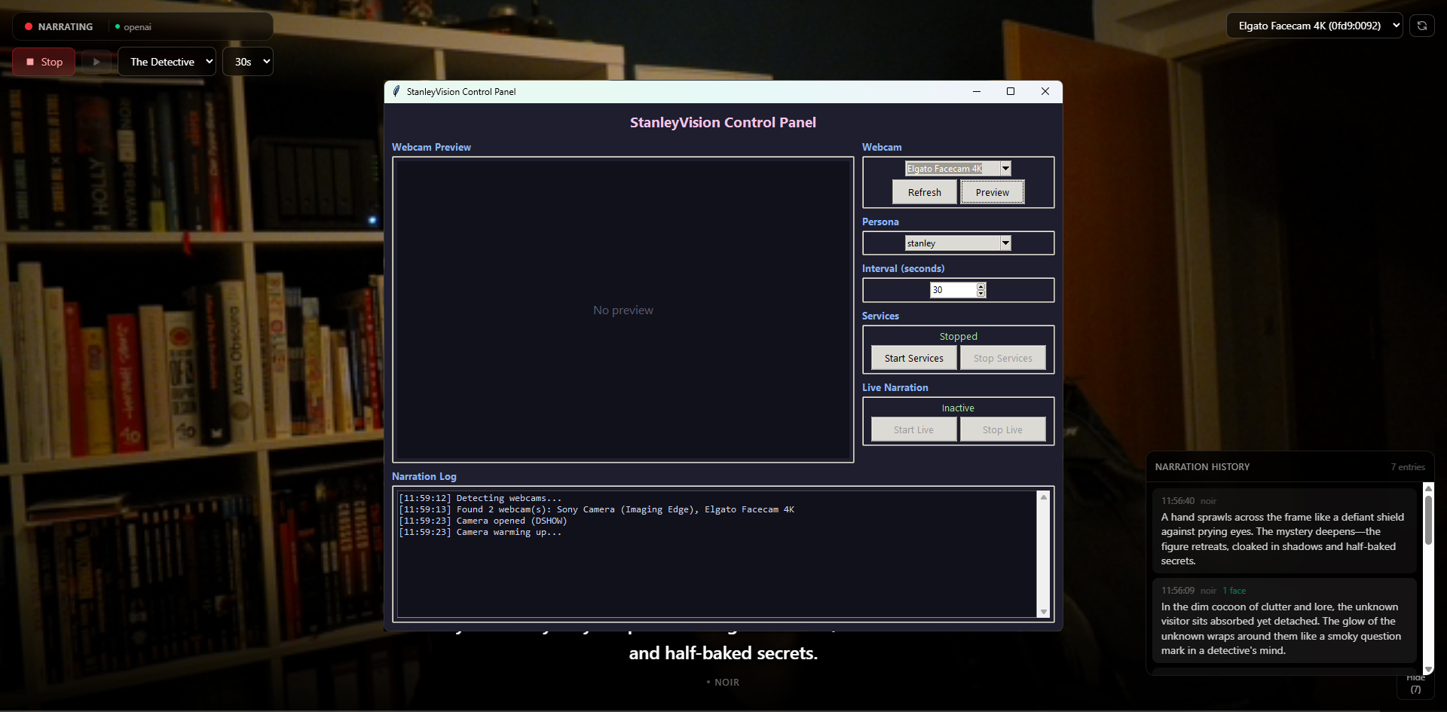Open Webcam combo box in control panel
This screenshot has height=712, width=1447.
pos(1005,169)
